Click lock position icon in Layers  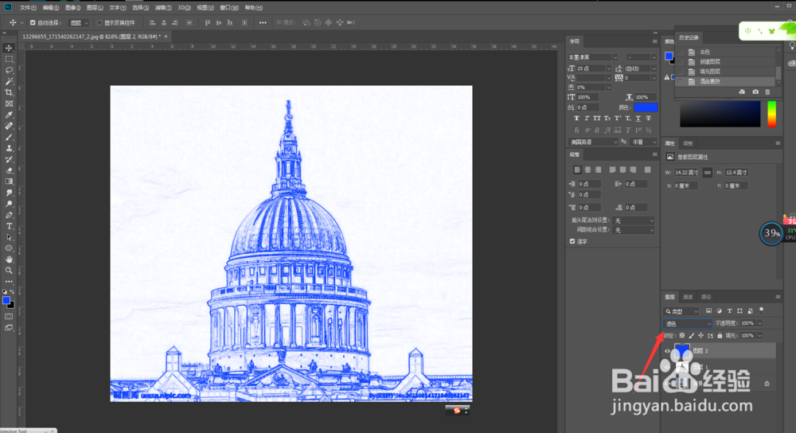(x=700, y=336)
